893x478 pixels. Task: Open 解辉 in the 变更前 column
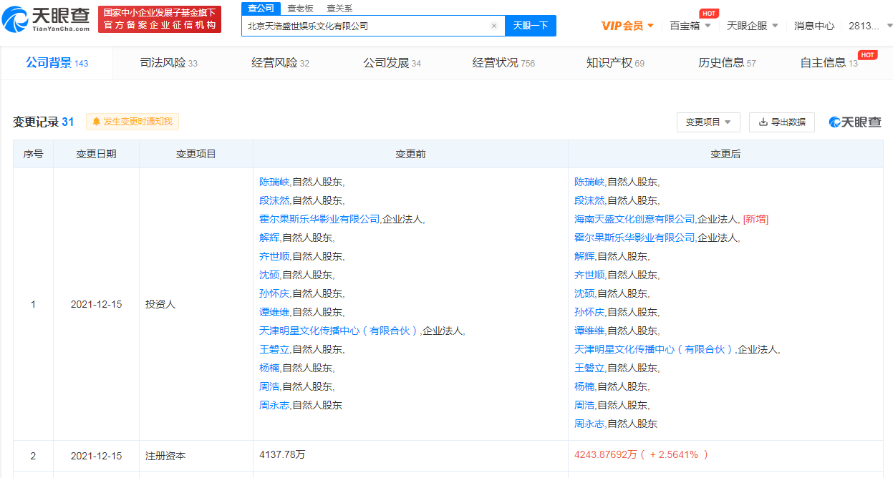[x=269, y=238]
